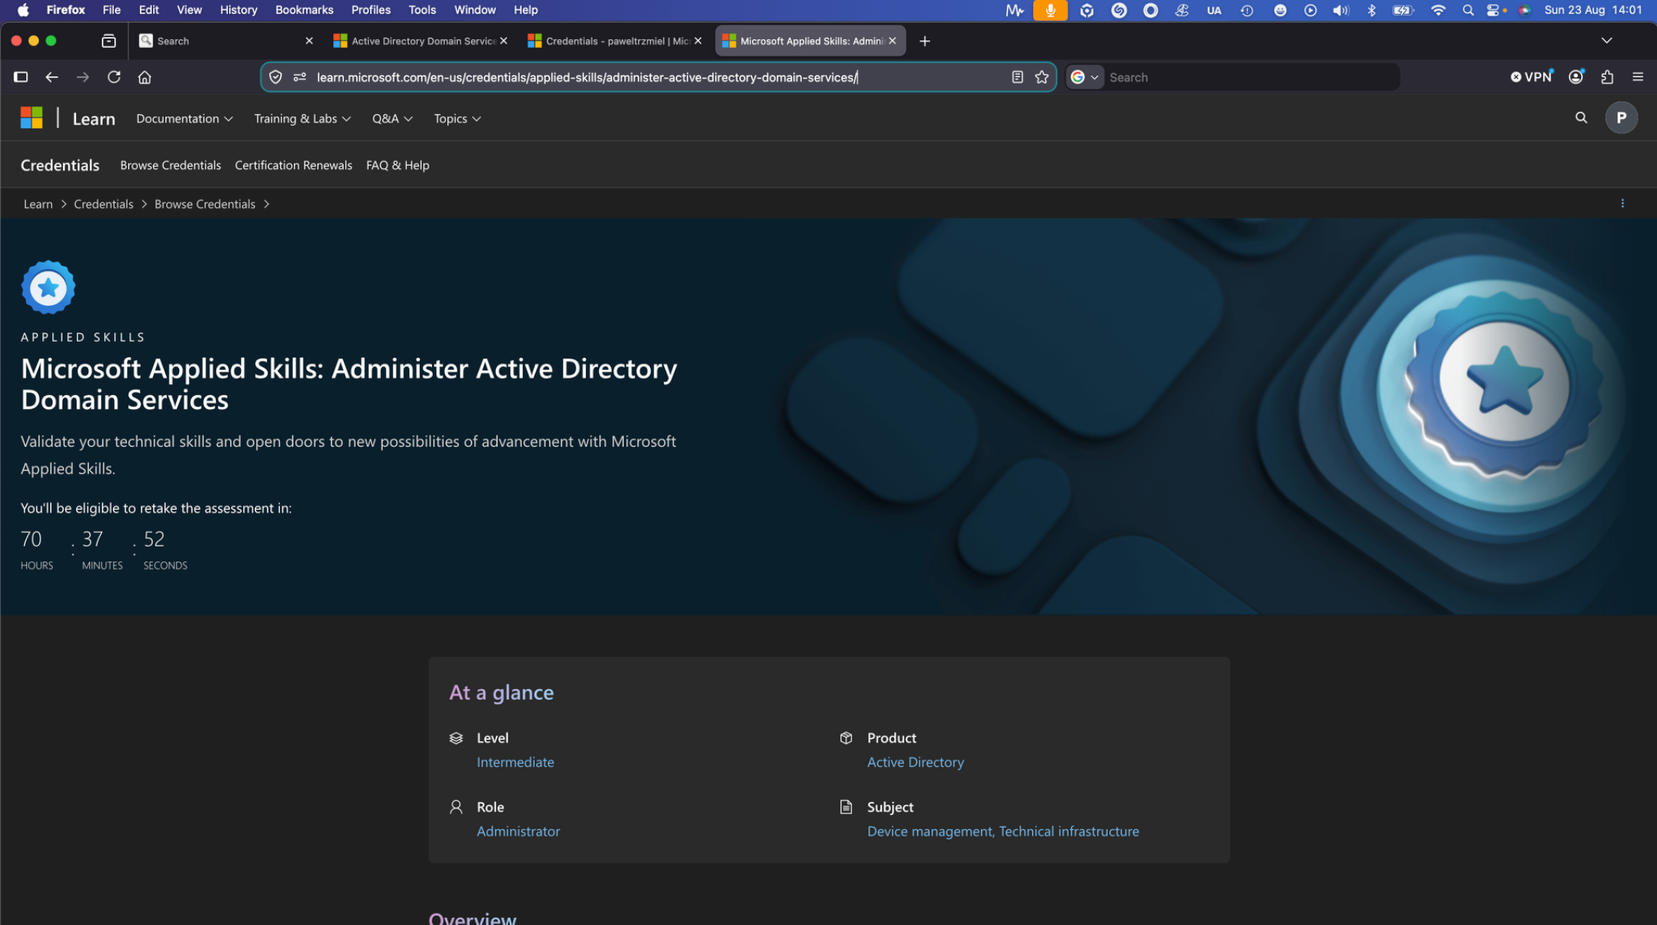The width and height of the screenshot is (1657, 925).
Task: Open the Active Directory product link
Action: point(916,762)
